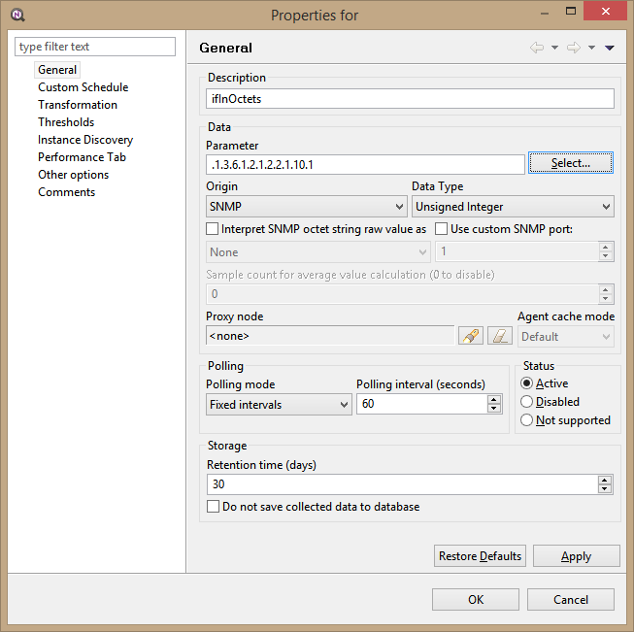Click the forward navigation arrow icon
The image size is (634, 632).
click(573, 48)
